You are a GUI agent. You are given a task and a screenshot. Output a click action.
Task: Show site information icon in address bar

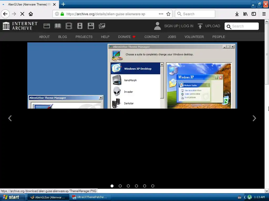coord(57,14)
